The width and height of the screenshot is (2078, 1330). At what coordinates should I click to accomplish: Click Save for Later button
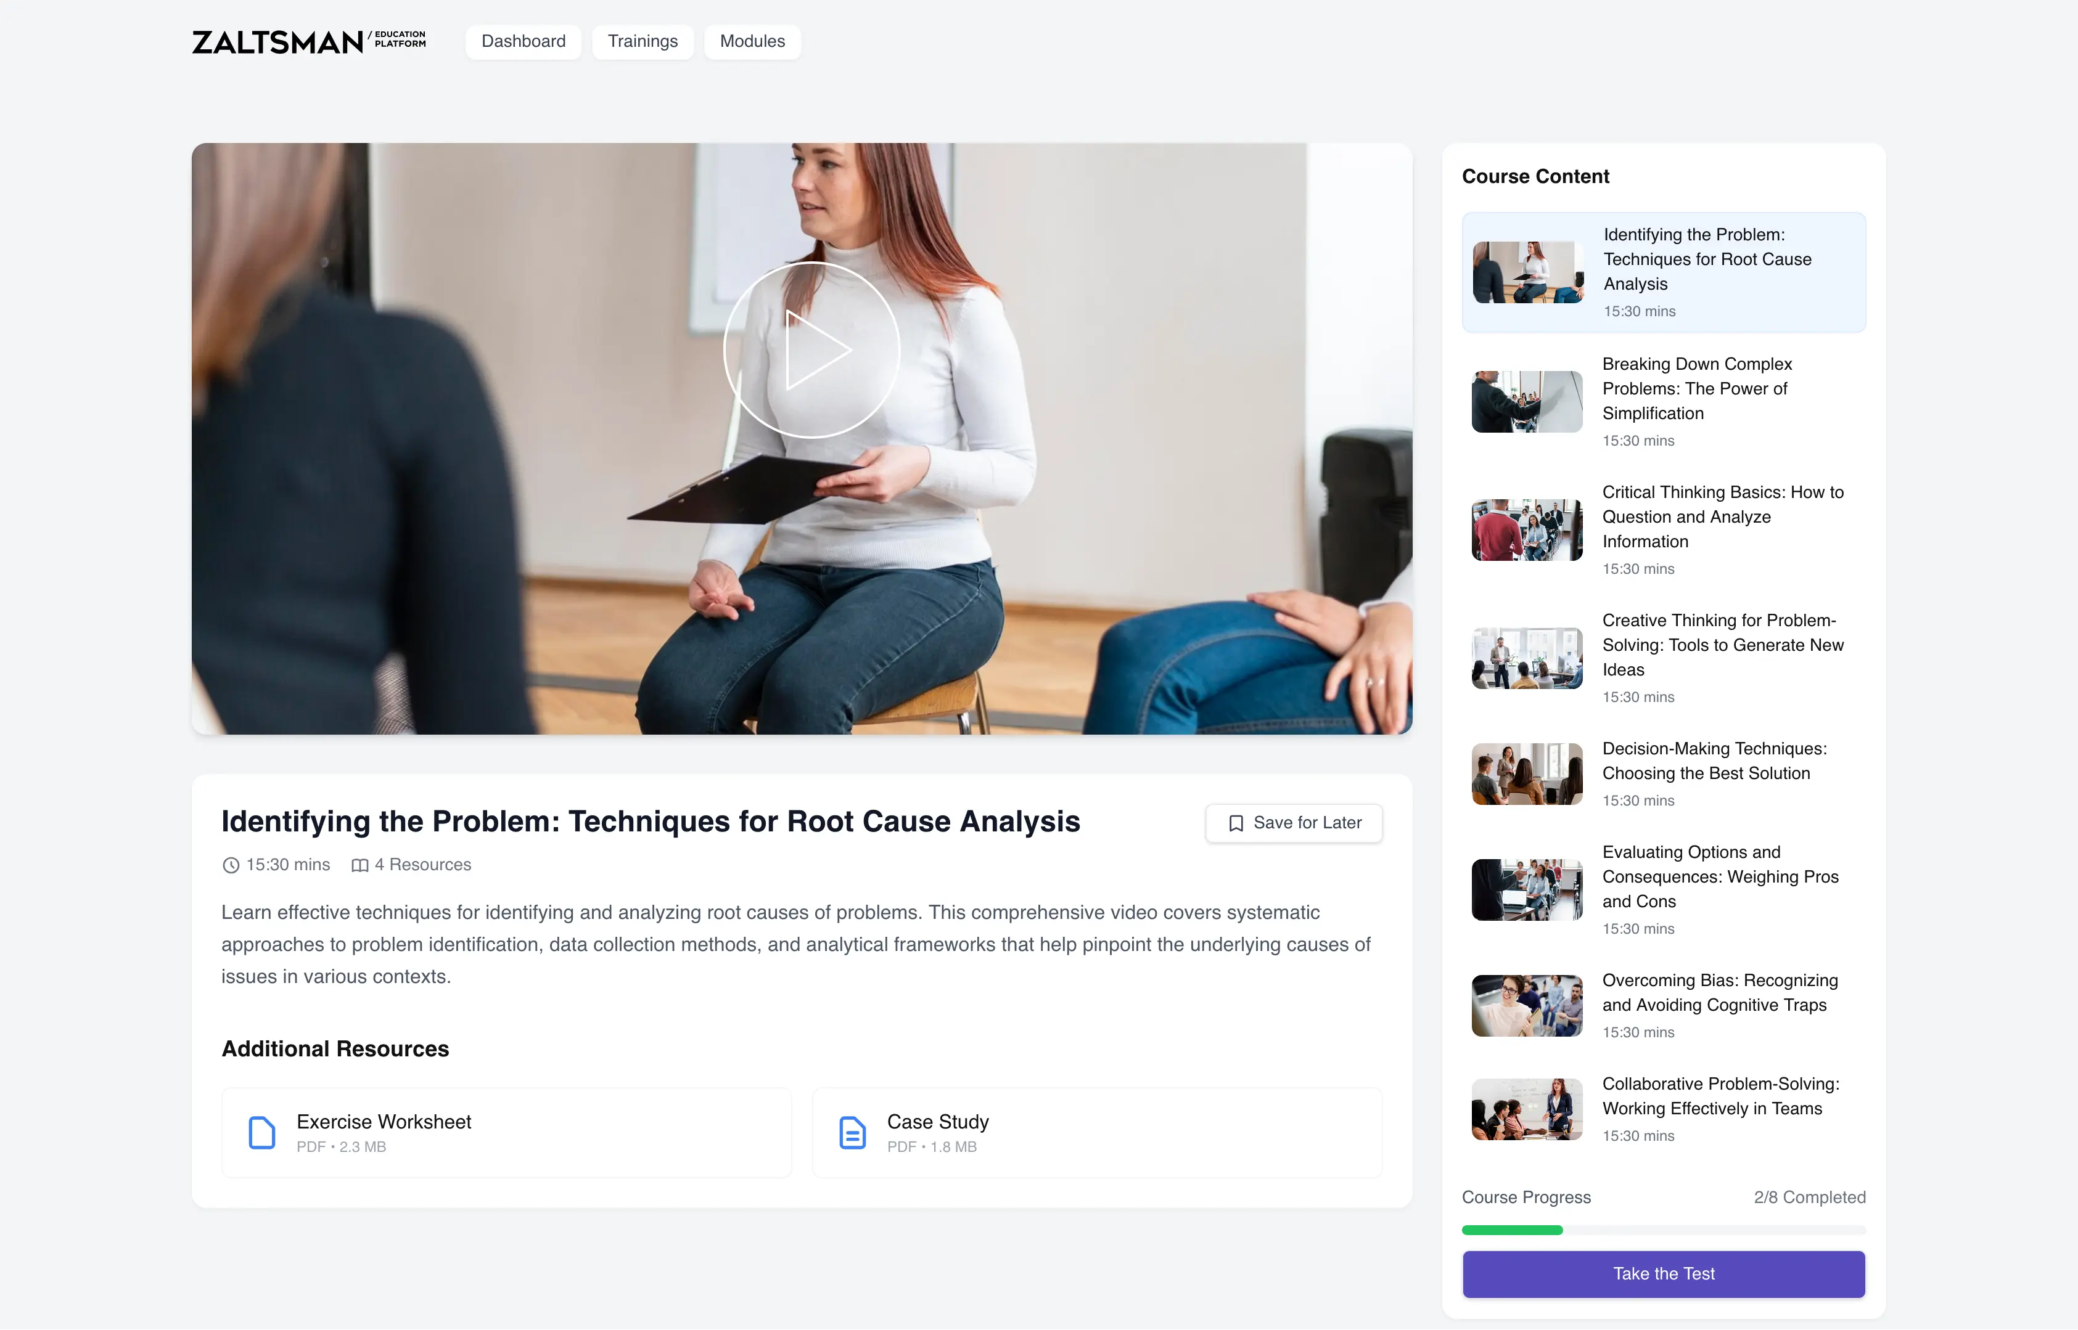pyautogui.click(x=1294, y=823)
